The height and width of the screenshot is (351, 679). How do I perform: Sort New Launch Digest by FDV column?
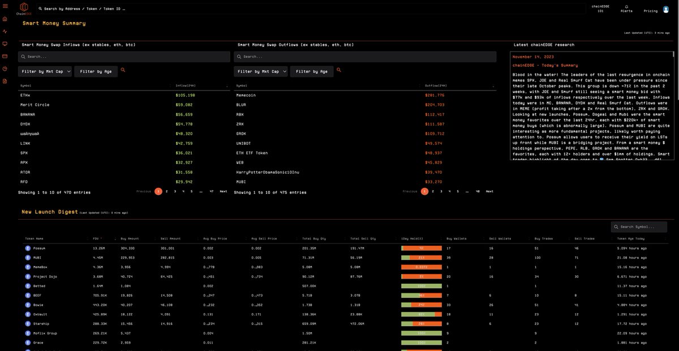pos(96,239)
